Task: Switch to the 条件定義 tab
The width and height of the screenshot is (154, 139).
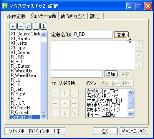Action: pos(16,17)
